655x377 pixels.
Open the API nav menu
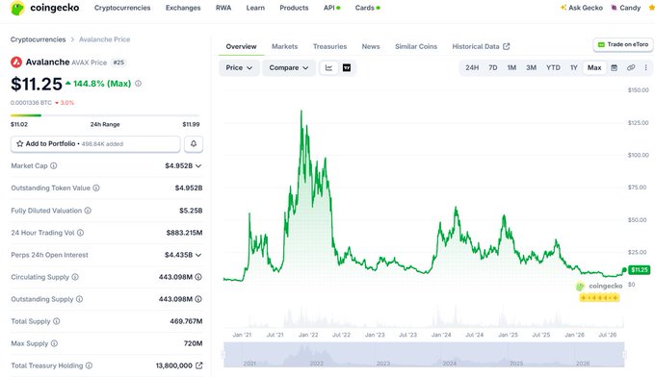[x=331, y=8]
